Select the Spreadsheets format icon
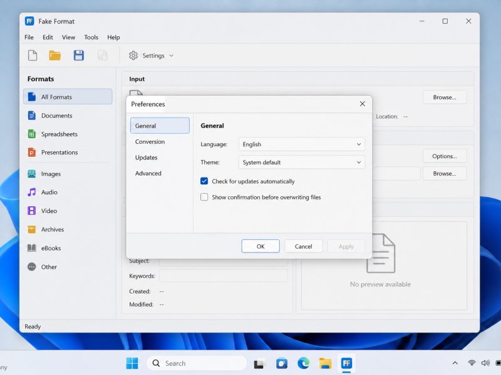 pyautogui.click(x=32, y=134)
